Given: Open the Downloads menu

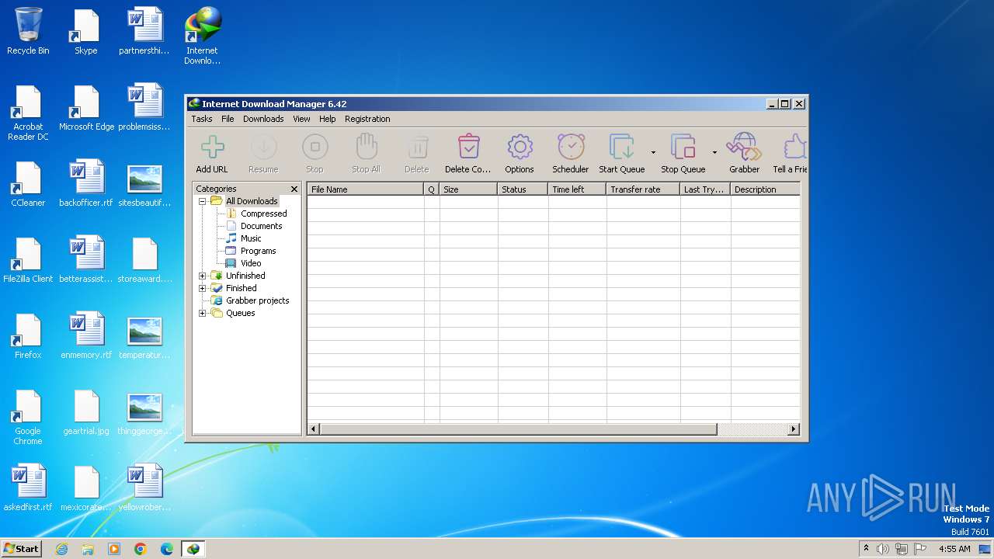Looking at the screenshot, I should 263,119.
